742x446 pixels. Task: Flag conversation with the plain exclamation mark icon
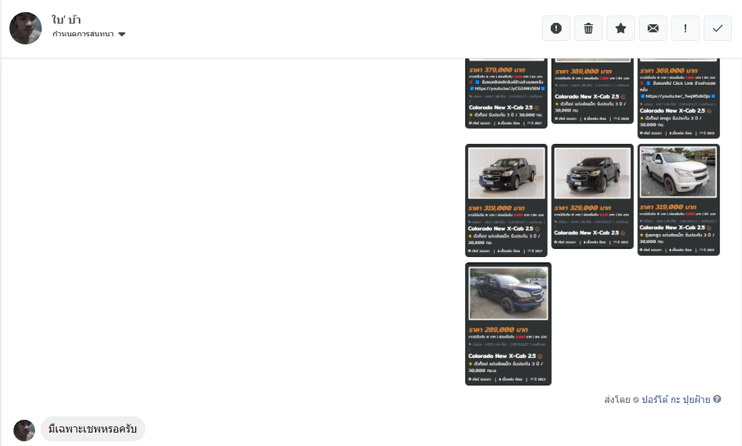[x=685, y=28]
